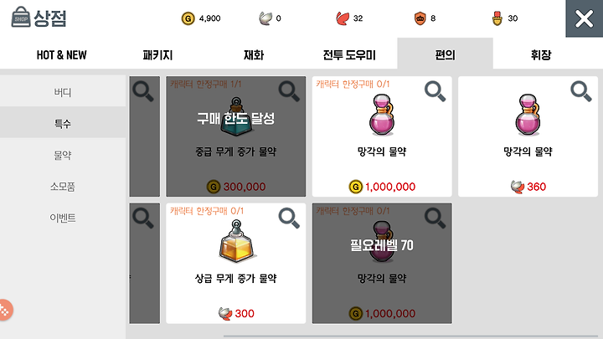603x339 pixels.
Task: View 상급 무게 증가 물약 details magnifier
Action: click(289, 218)
